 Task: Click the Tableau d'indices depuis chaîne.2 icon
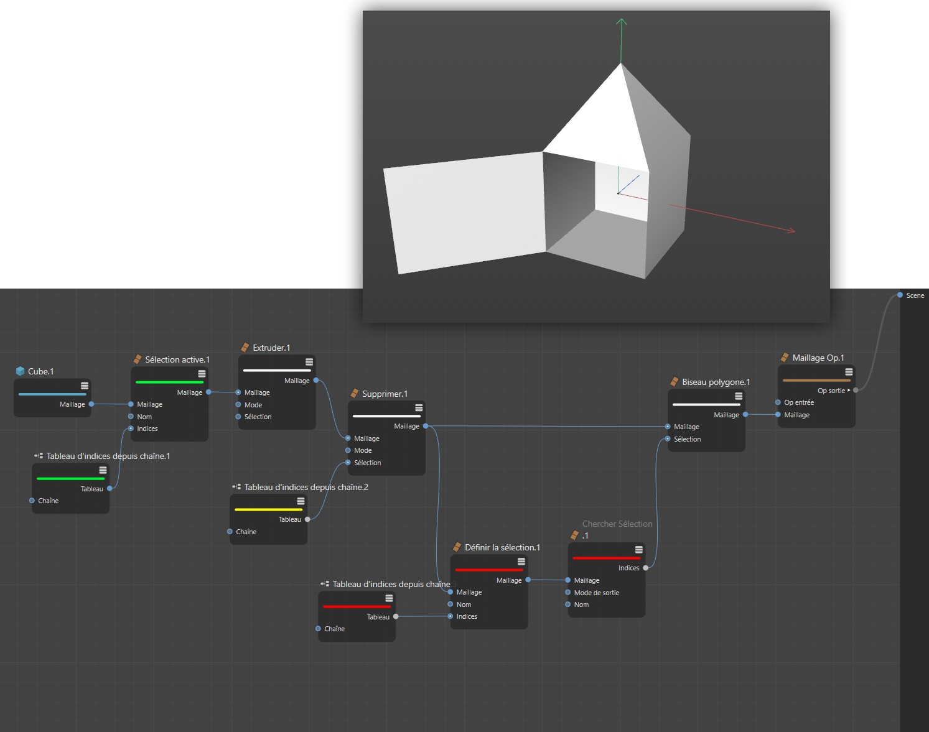(x=236, y=487)
